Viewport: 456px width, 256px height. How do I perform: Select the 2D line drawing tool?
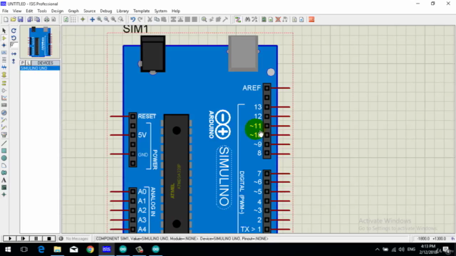4,144
